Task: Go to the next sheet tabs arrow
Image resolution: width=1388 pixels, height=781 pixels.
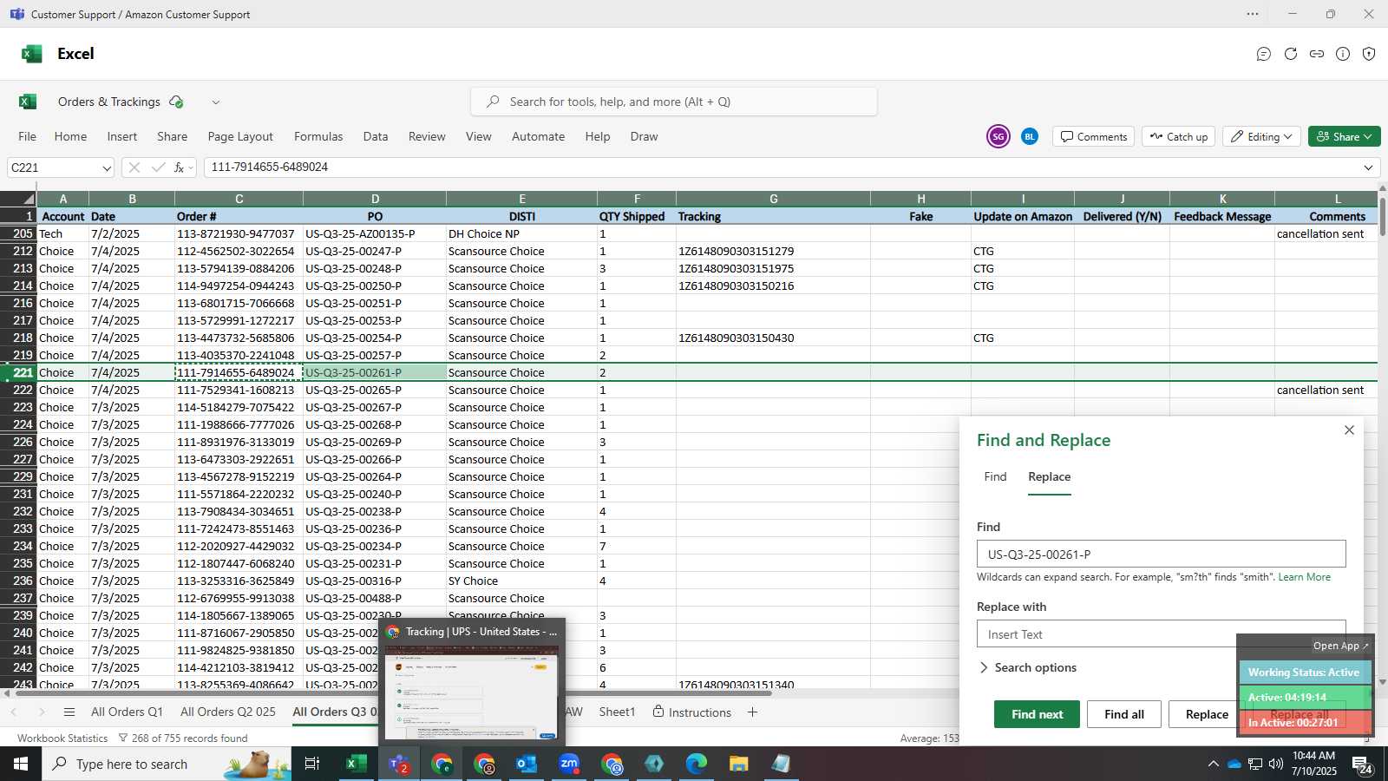Action: click(x=42, y=712)
